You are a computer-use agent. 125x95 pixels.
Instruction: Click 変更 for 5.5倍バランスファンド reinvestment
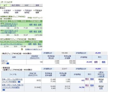(101, 89)
